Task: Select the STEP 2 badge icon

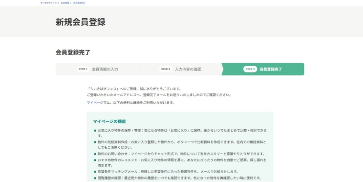Action: click(165, 69)
